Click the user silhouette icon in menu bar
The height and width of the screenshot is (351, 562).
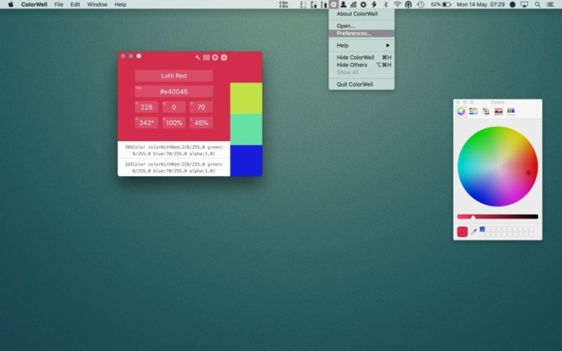[344, 4]
